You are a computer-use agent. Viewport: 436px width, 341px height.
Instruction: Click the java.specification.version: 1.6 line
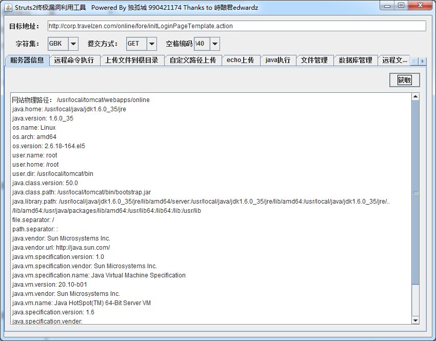tap(53, 312)
